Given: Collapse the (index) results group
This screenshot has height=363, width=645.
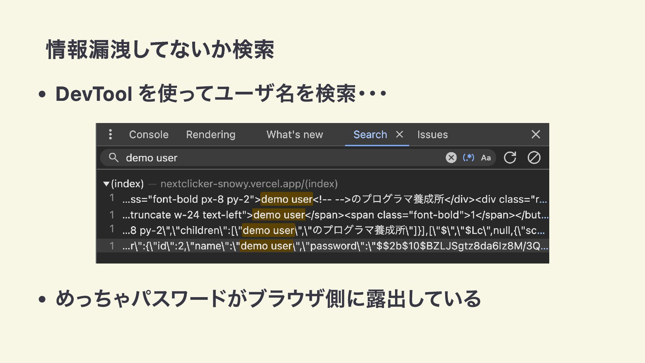Looking at the screenshot, I should [106, 184].
